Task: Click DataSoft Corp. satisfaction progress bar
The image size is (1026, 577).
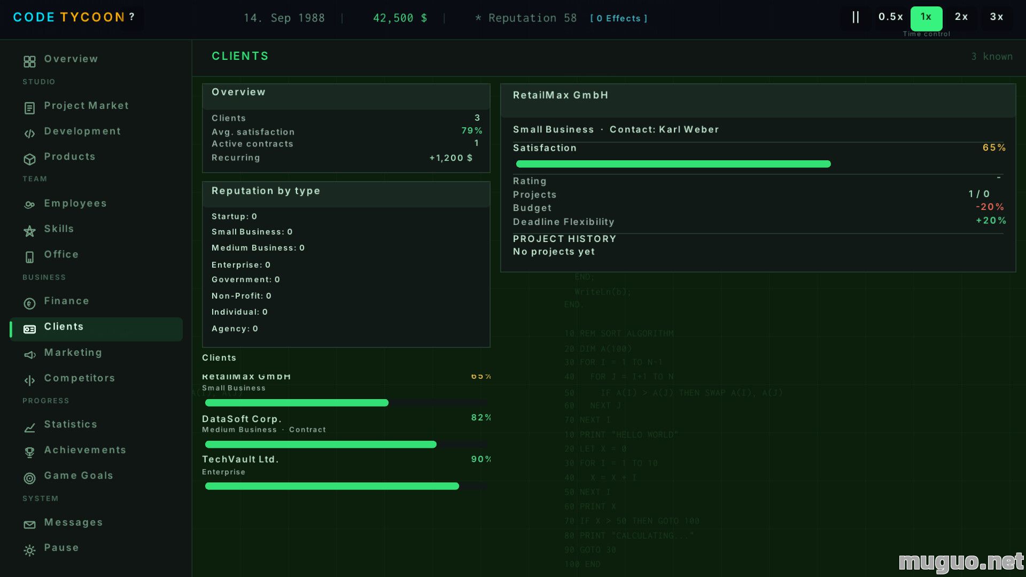Action: pos(346,445)
